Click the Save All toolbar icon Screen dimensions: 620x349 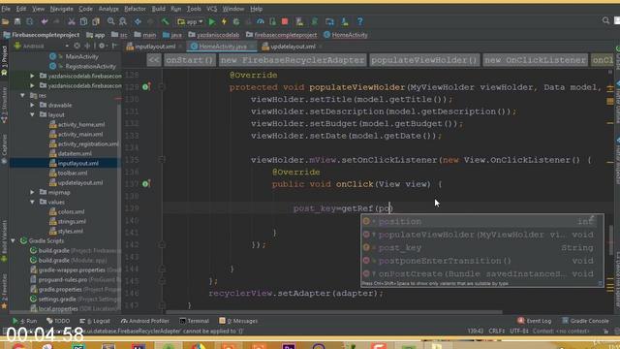pos(17,21)
